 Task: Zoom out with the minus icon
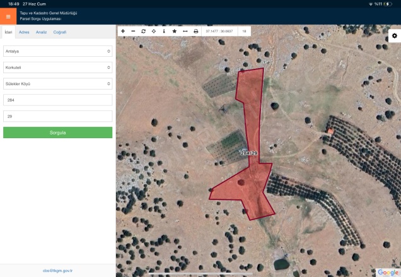coord(133,31)
